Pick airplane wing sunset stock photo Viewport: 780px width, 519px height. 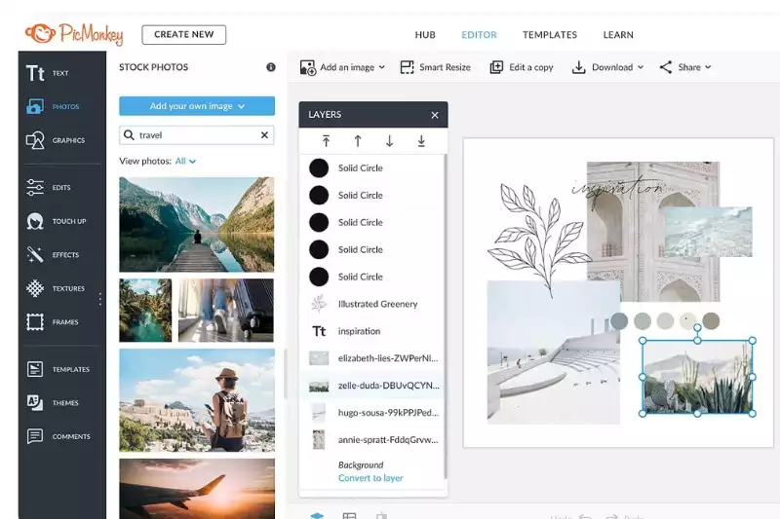(x=197, y=489)
